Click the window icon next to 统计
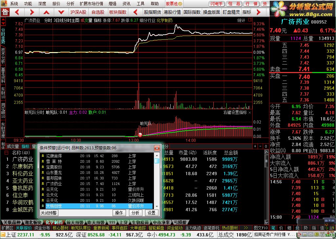 pyautogui.click(x=250, y=20)
